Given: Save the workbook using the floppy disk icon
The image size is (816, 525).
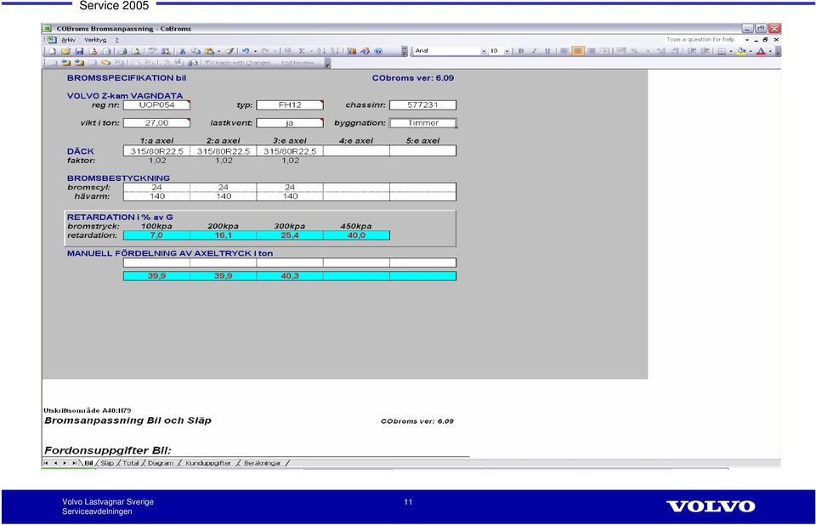Looking at the screenshot, I should [79, 51].
